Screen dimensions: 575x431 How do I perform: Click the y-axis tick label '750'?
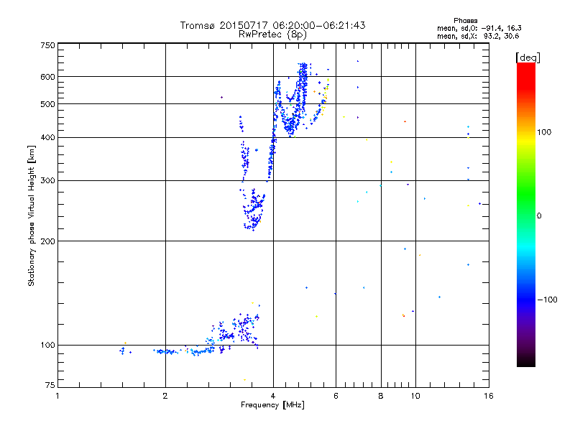point(48,45)
